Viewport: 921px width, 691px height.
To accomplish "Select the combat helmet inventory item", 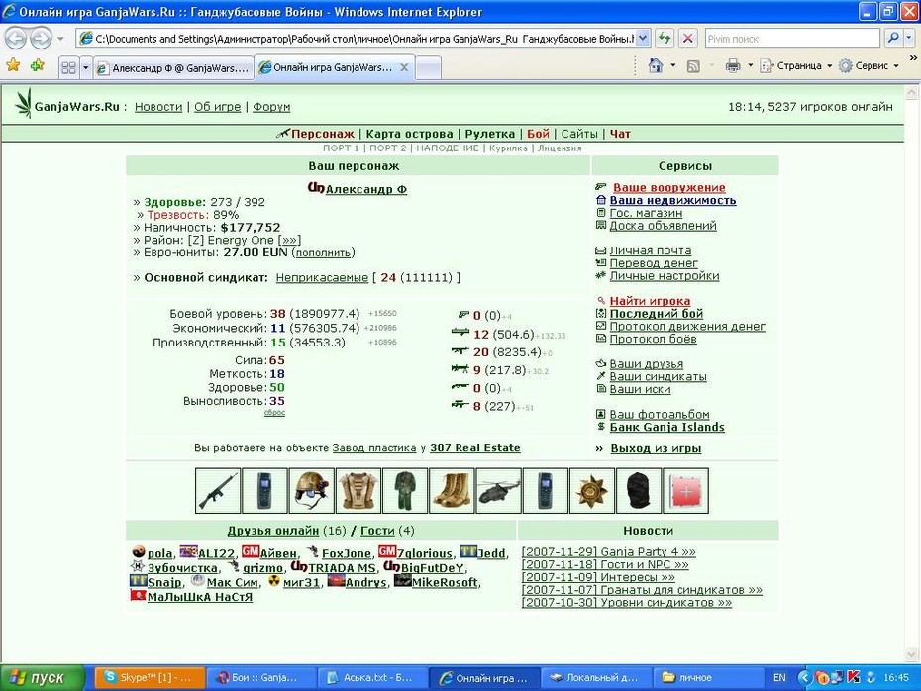I will point(311,491).
